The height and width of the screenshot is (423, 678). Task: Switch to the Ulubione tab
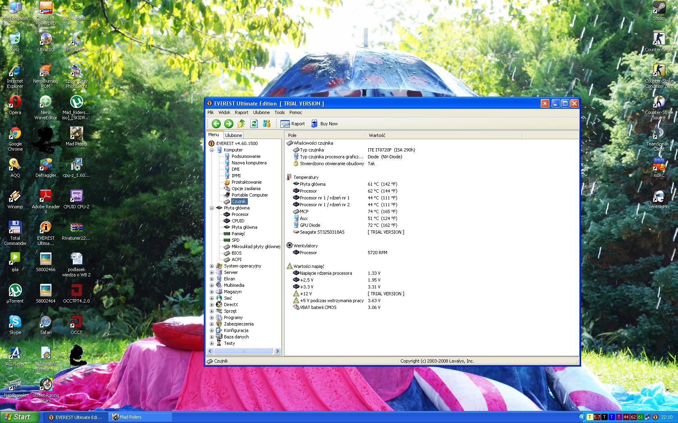pos(234,135)
